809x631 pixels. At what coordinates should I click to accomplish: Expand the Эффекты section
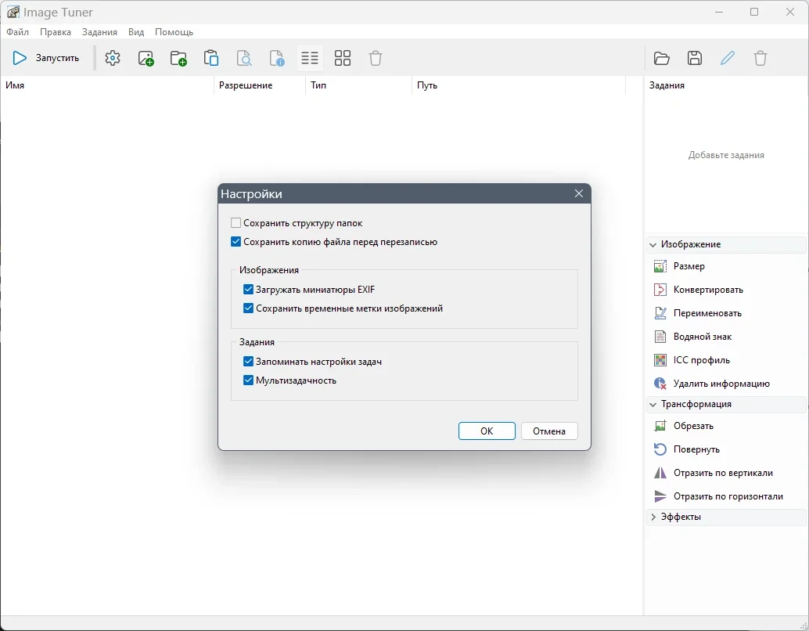click(653, 517)
